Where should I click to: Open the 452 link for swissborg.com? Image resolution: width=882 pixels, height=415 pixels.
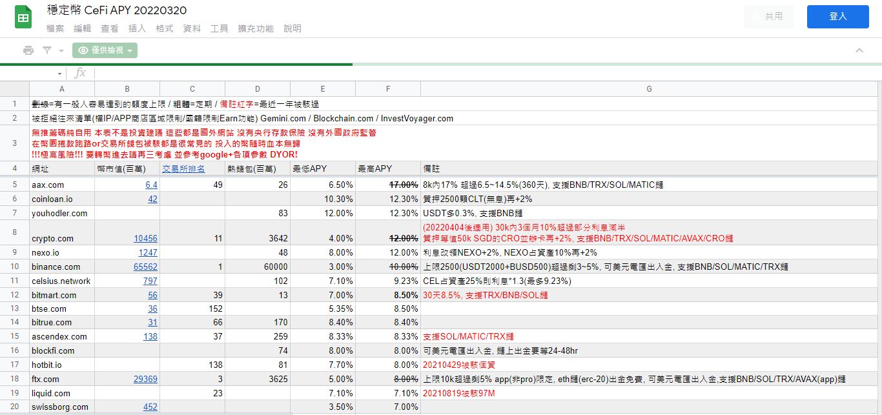(x=150, y=407)
